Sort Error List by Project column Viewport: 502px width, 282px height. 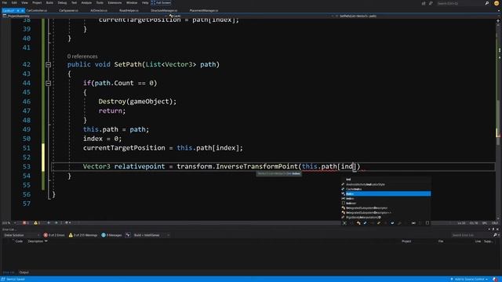[x=406, y=241]
